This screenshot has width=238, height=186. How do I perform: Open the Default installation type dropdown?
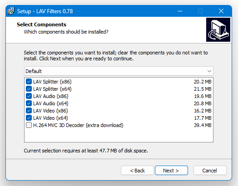point(119,71)
